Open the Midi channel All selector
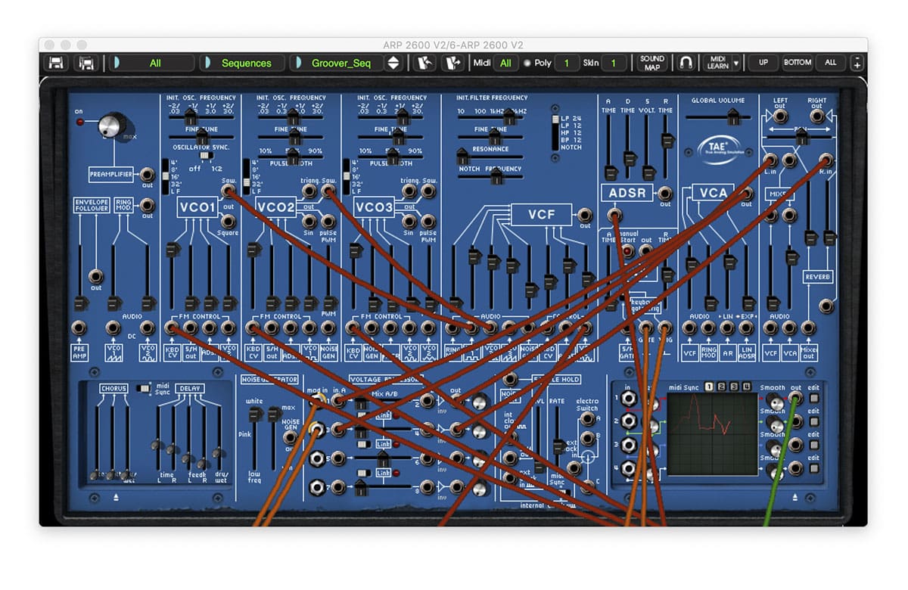 point(505,64)
